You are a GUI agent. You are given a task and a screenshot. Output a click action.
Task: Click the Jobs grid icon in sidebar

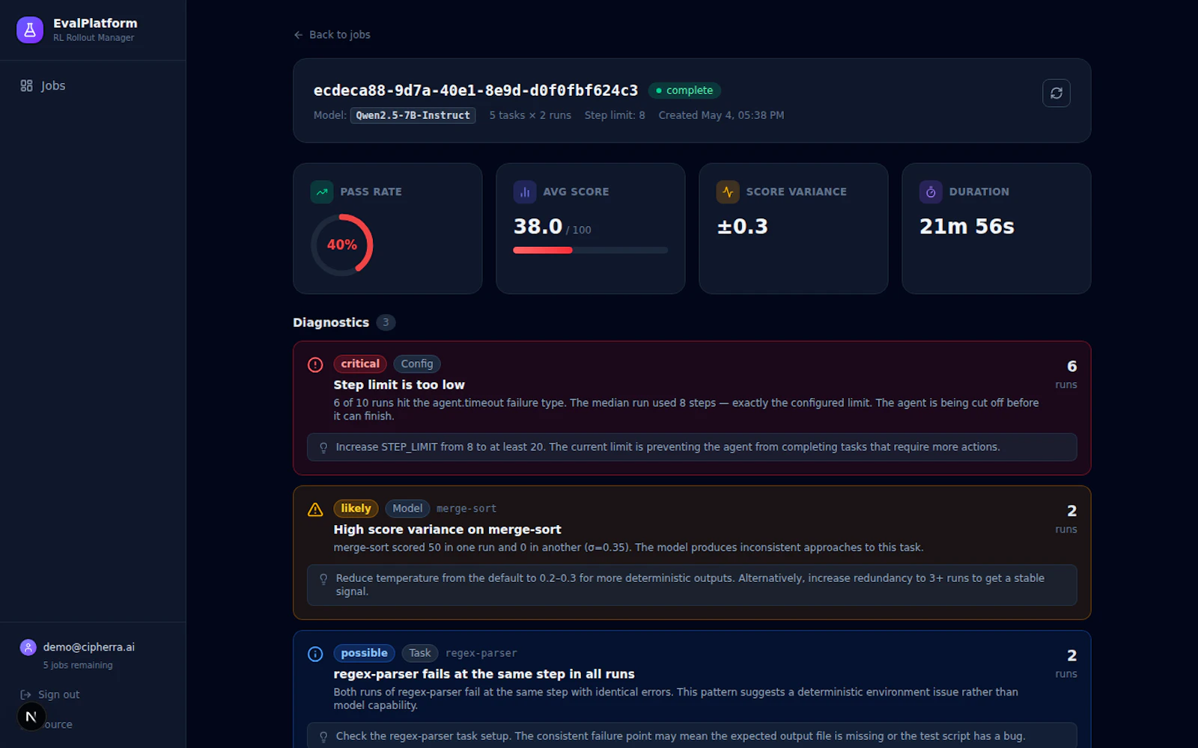(x=26, y=86)
